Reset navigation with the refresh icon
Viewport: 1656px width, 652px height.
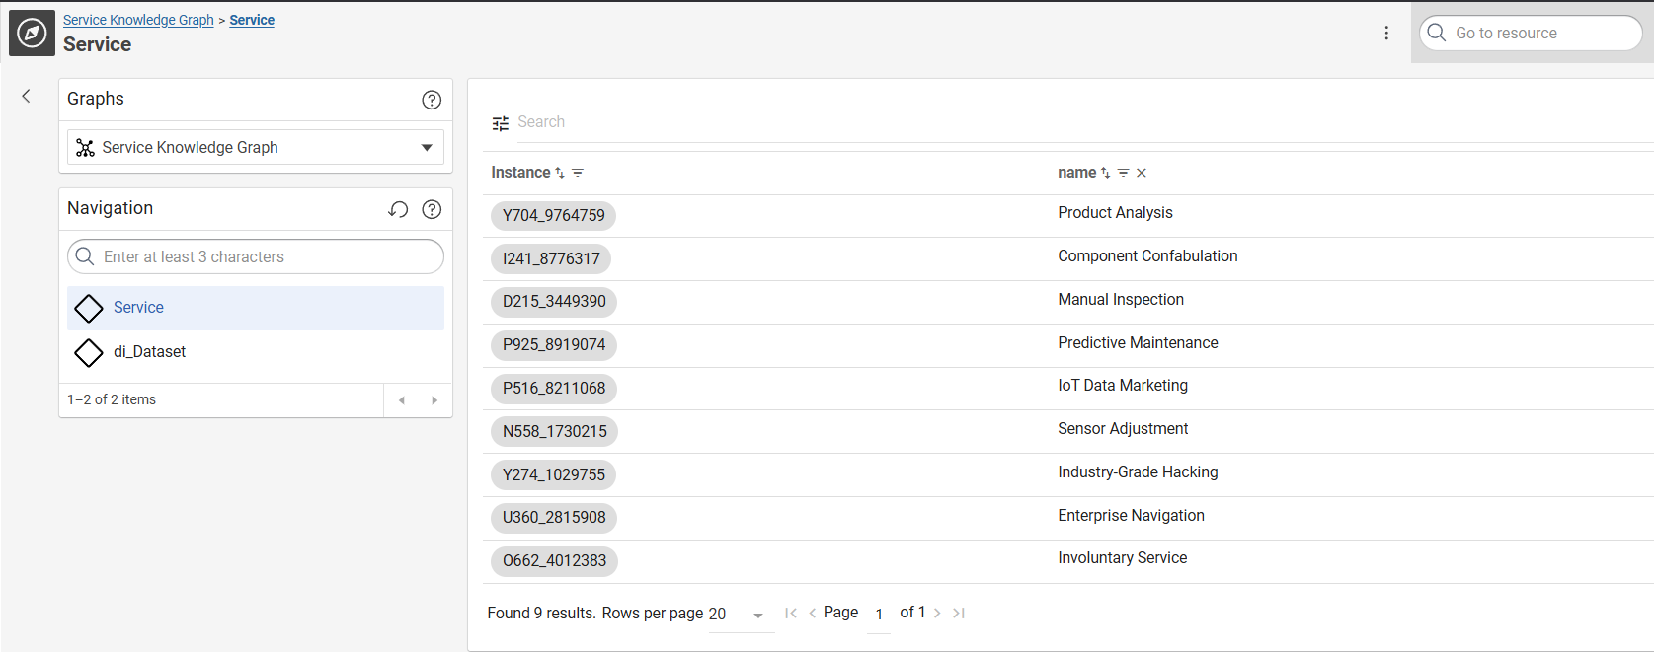[x=398, y=209]
